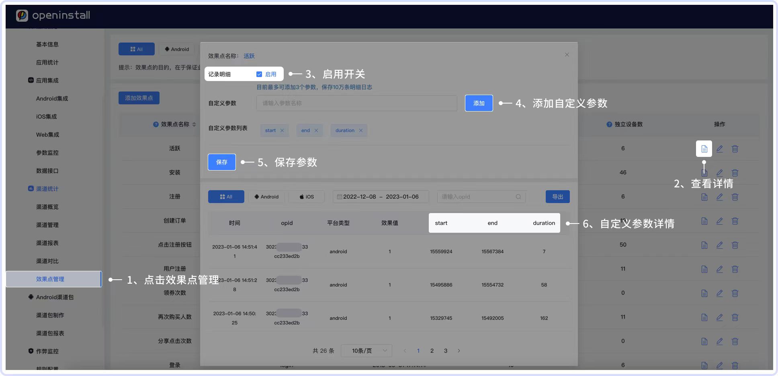Edit the 再次购买人数 effect point

719,317
